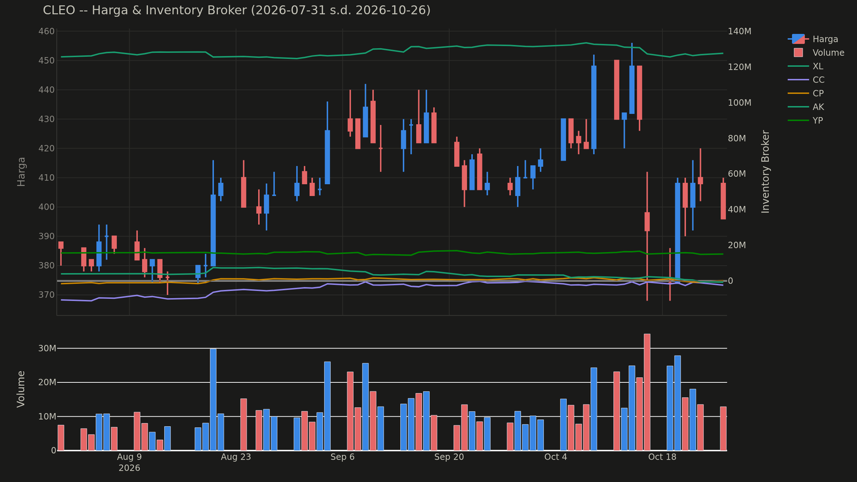Click the chart title CLEO Harga & Inventory Broker
Image resolution: width=857 pixels, height=482 pixels.
click(236, 10)
